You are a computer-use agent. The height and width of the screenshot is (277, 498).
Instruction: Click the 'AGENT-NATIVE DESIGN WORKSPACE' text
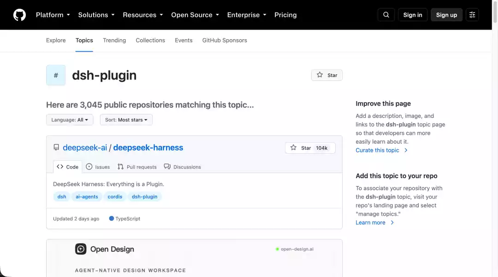tap(130, 270)
